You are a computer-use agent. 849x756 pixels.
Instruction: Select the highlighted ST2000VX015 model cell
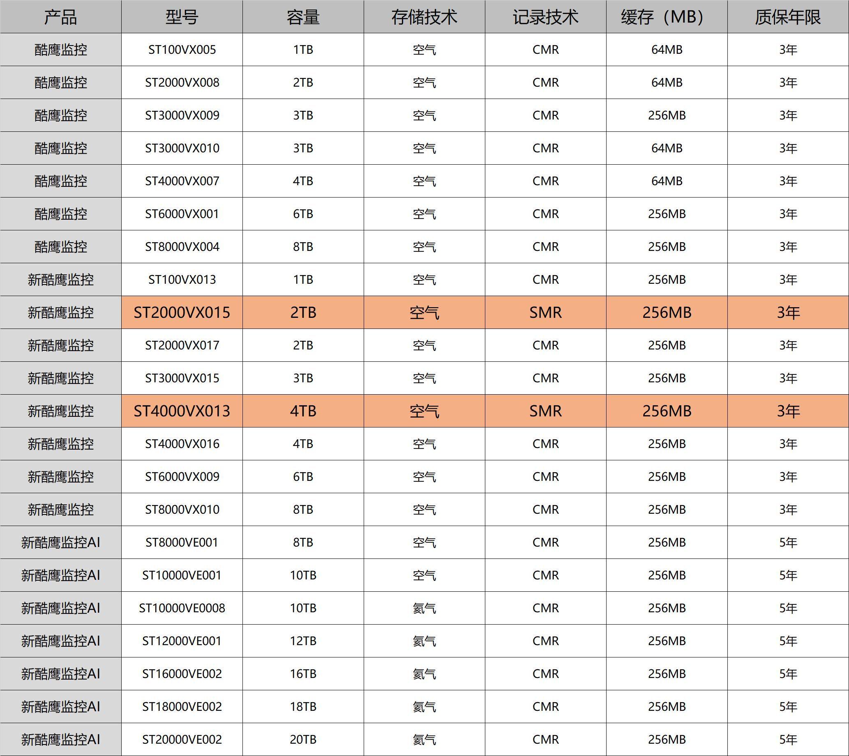click(181, 312)
